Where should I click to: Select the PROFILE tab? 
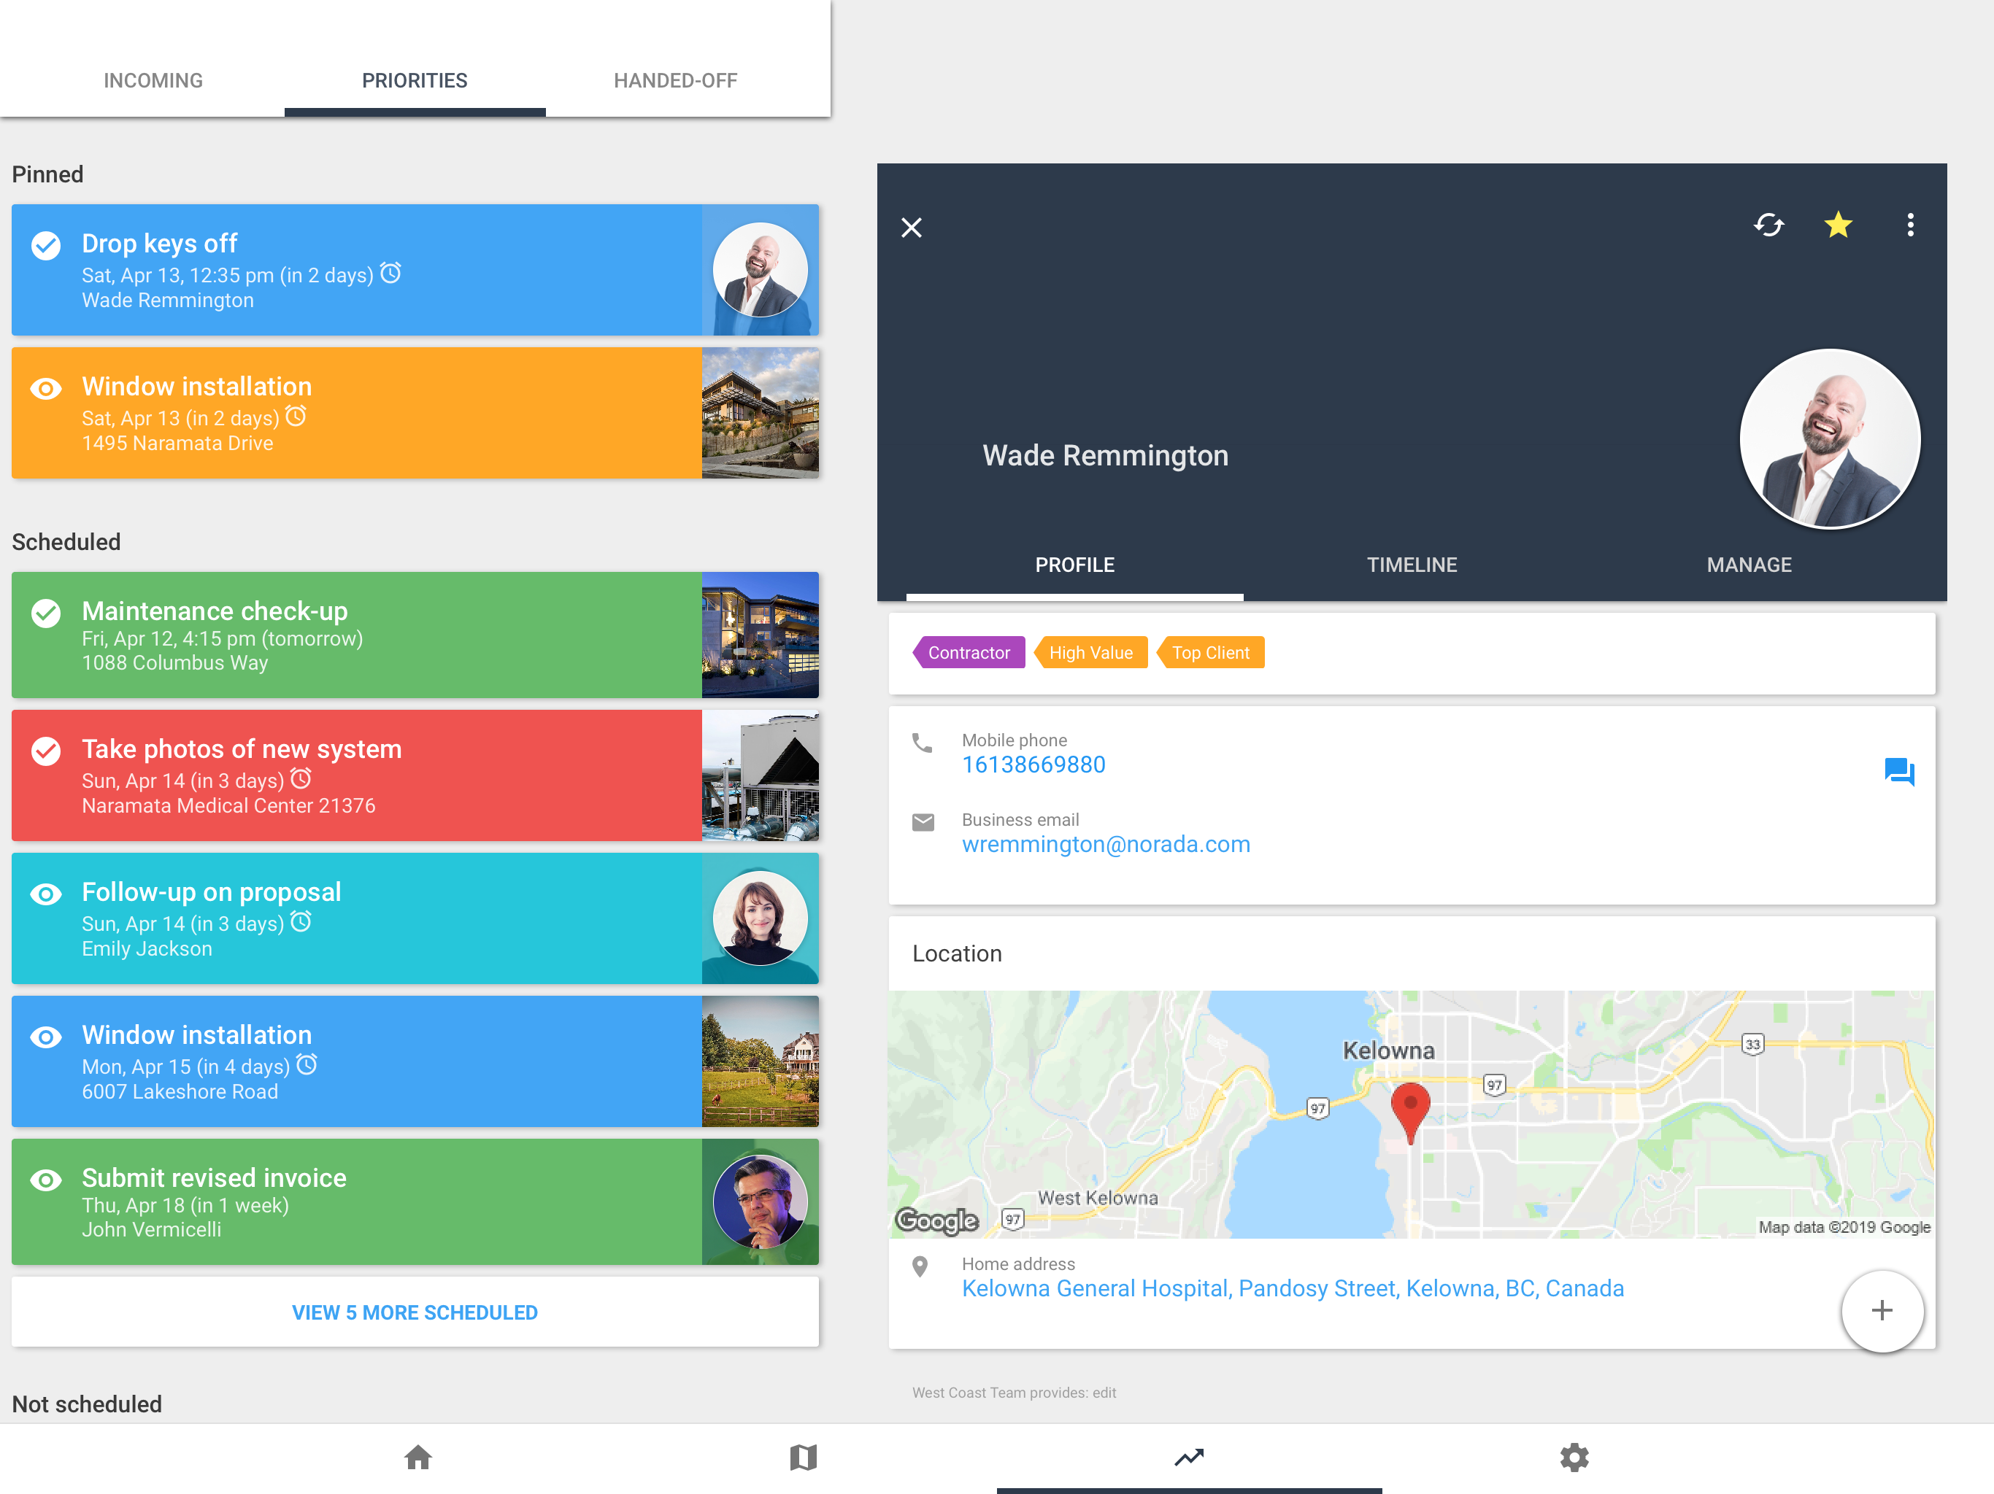coord(1074,565)
